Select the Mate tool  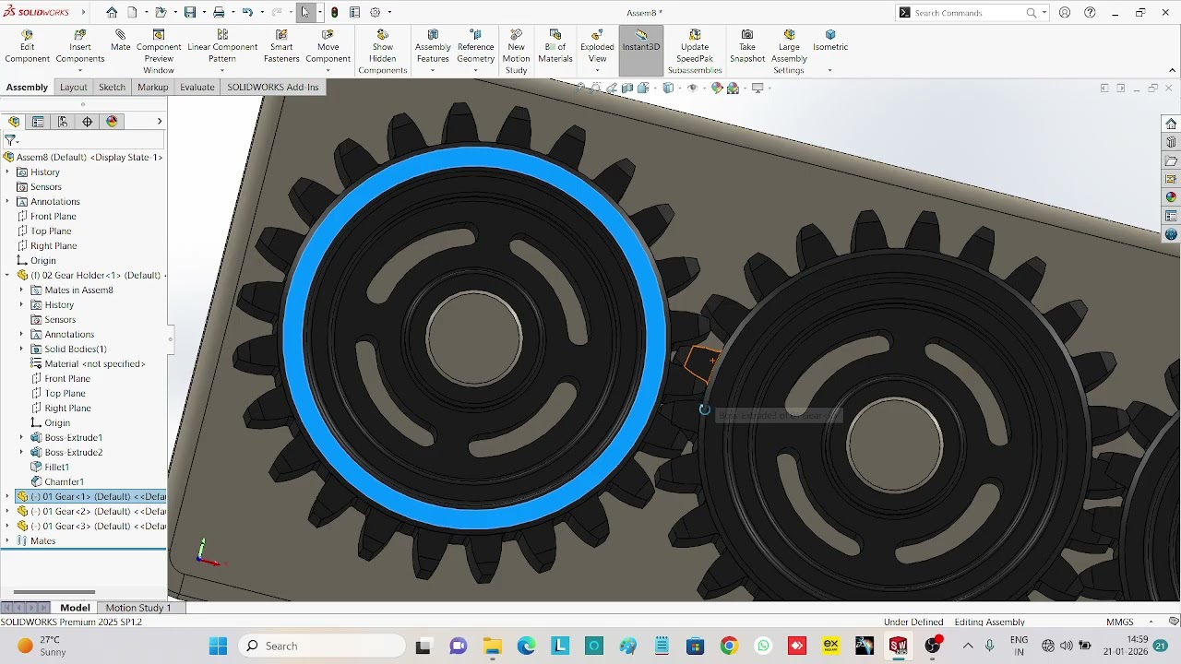pyautogui.click(x=121, y=41)
